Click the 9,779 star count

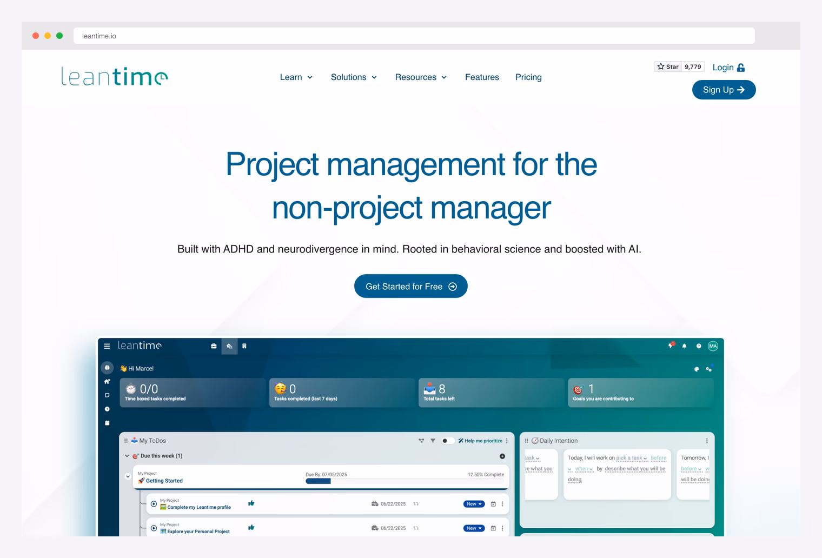click(693, 67)
